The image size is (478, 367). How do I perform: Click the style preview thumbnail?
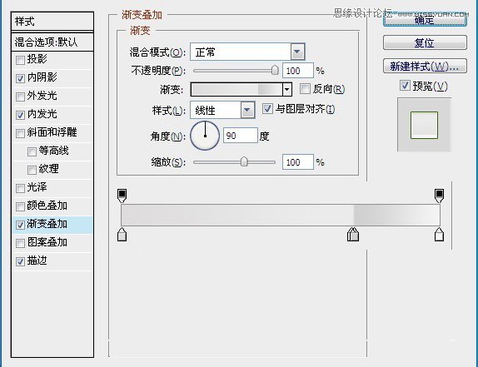coord(424,125)
